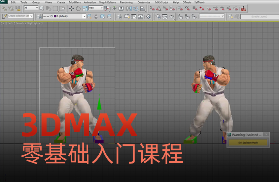Screen dimensions: 279x182
Task: Click Exit Isolation Mode button
Action: point(248,143)
